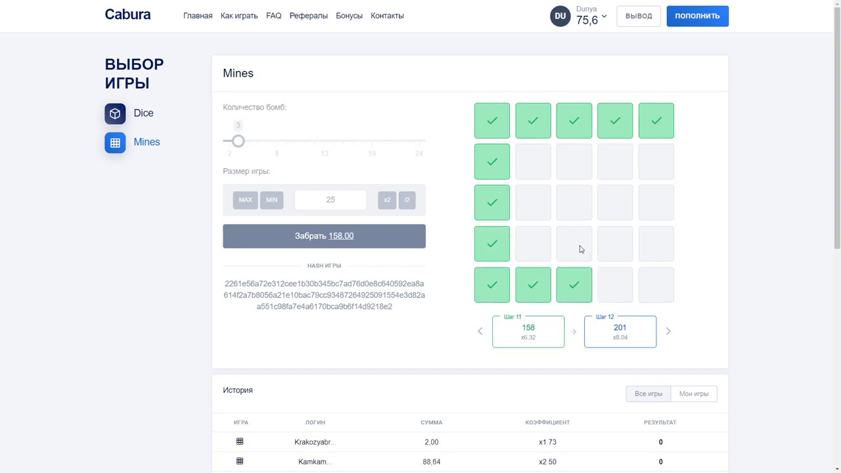Open unopened cell in bottom row, column four
Image resolution: width=841 pixels, height=473 pixels.
tap(615, 284)
